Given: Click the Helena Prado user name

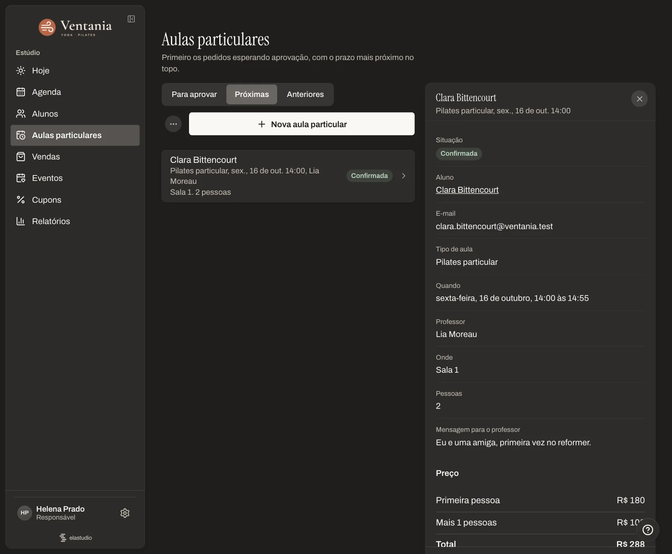Looking at the screenshot, I should tap(60, 509).
